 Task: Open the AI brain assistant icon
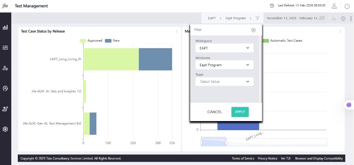point(349,105)
